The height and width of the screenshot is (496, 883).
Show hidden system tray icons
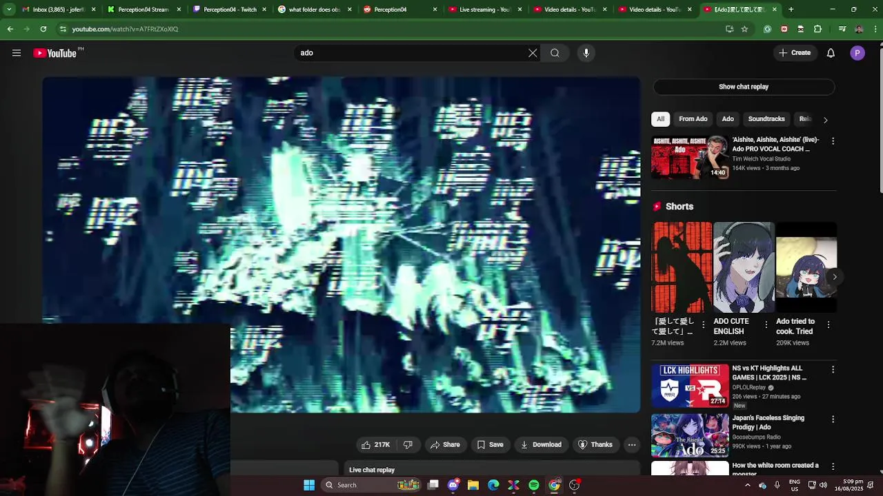(x=747, y=485)
